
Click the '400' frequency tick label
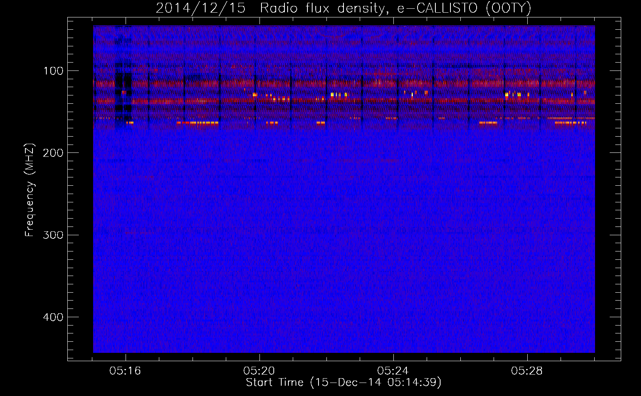click(53, 317)
